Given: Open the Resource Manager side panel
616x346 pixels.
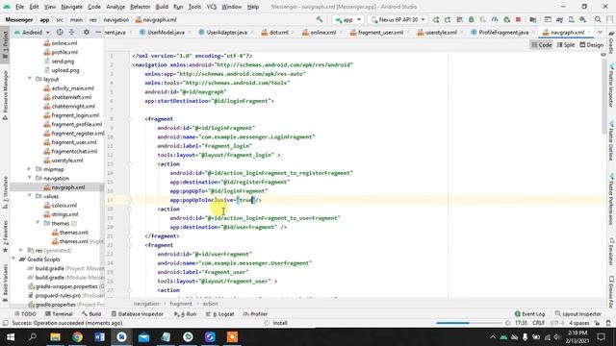Looking at the screenshot, I should (x=5, y=94).
